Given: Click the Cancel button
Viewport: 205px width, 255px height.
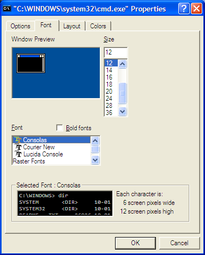Looking at the screenshot, I should 179,243.
